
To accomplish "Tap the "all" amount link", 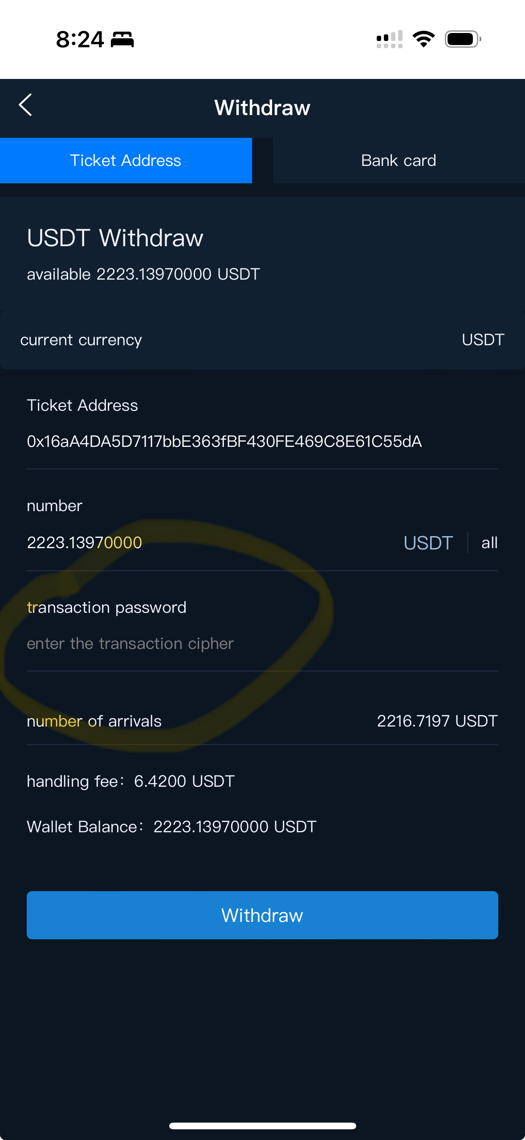I will coord(489,543).
